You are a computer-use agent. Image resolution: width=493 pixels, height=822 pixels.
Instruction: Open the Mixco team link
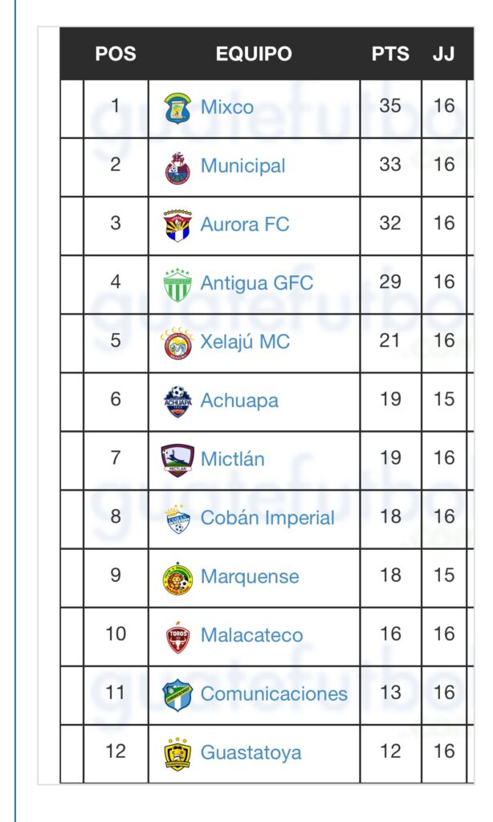tap(227, 108)
